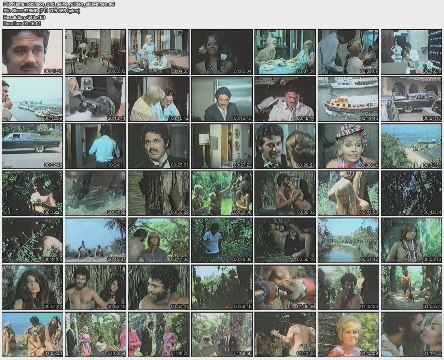Click the frame timestamped 00:25:51
This screenshot has height=360, width=444.
159,146
